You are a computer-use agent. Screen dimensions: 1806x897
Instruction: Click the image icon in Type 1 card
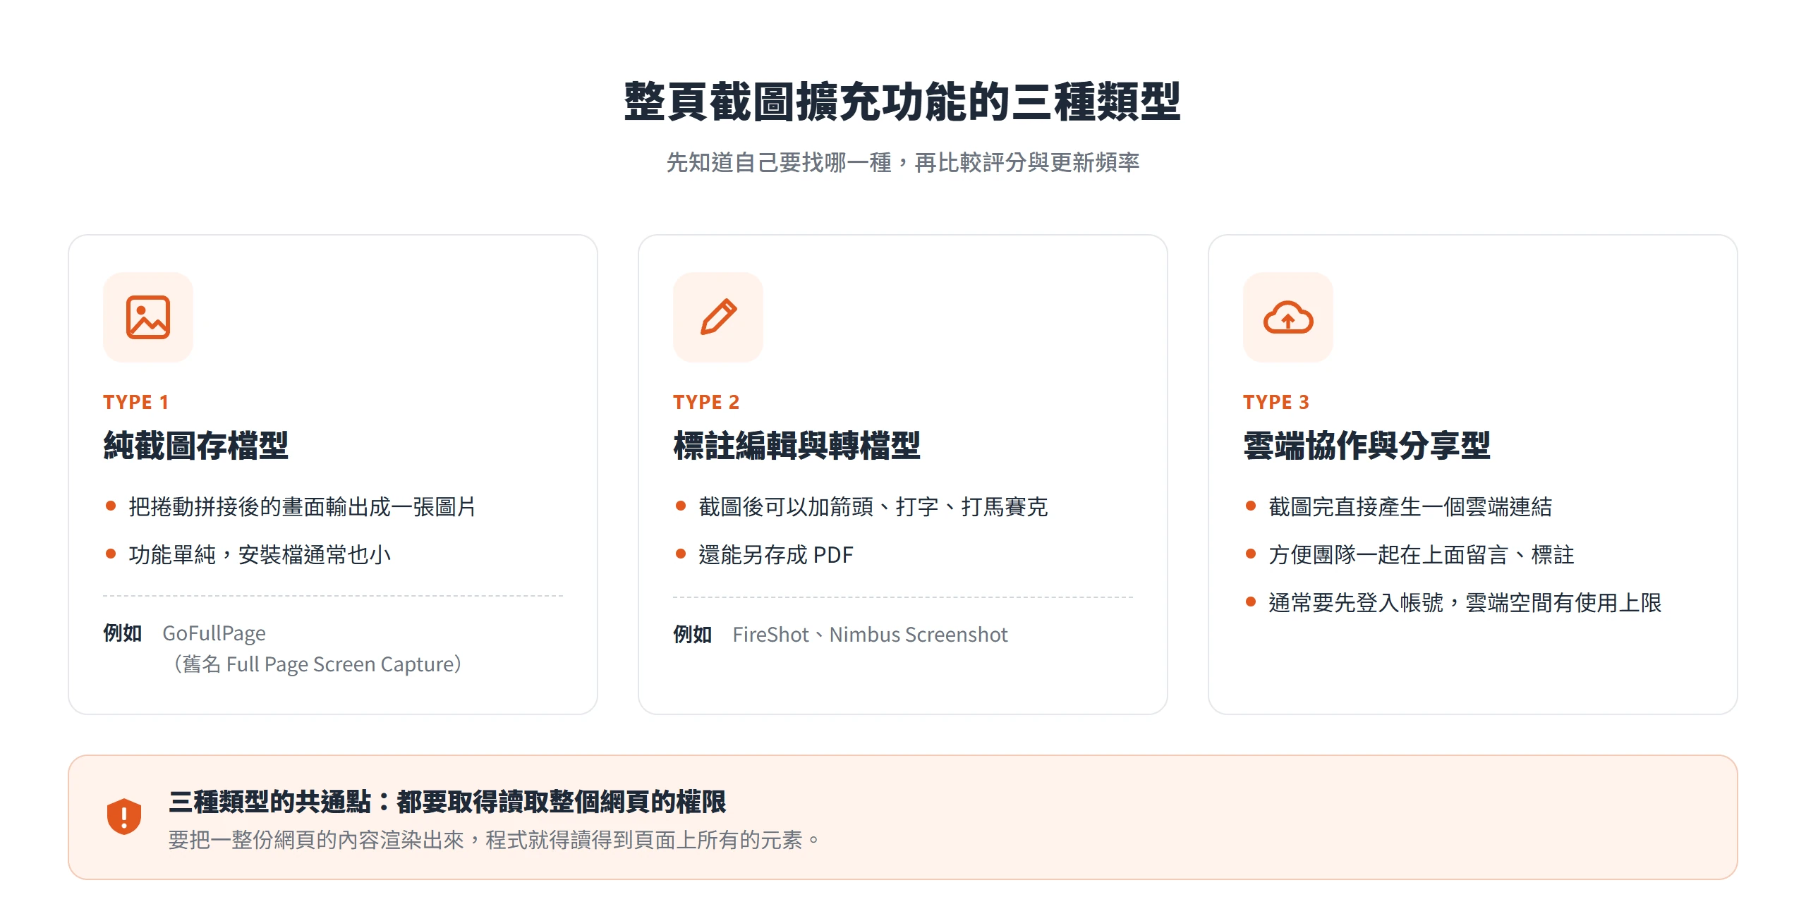pyautogui.click(x=148, y=317)
